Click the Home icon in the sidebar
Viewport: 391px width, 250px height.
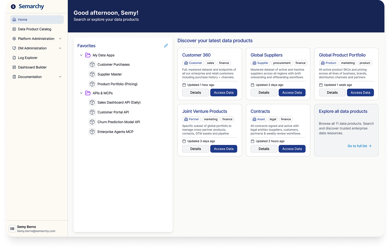[x=14, y=20]
